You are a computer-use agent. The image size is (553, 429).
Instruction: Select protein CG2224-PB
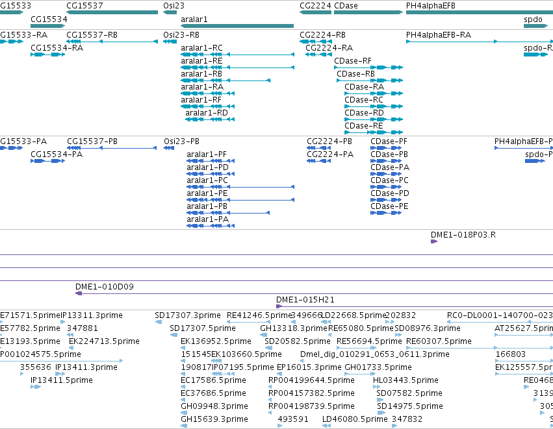tap(319, 148)
